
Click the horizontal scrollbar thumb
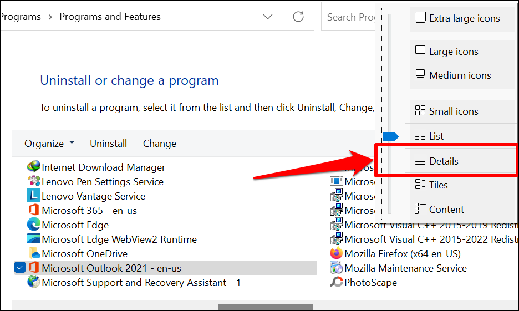tap(265, 307)
